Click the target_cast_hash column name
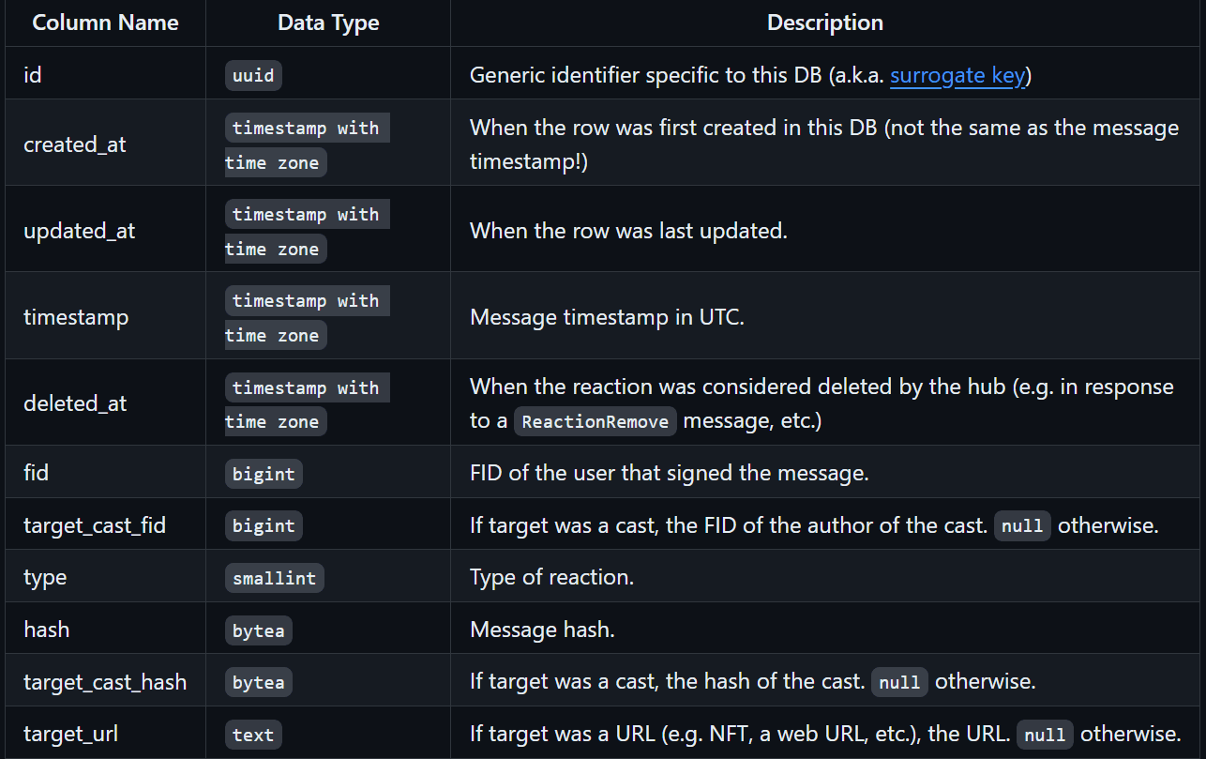This screenshot has width=1206, height=759. 105,682
